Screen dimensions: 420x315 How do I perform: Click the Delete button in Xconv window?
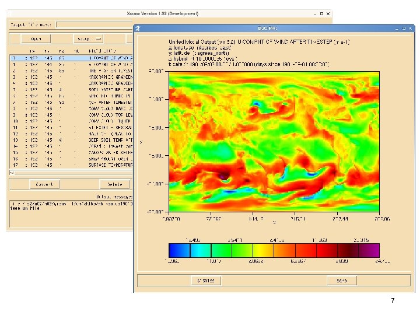point(115,184)
